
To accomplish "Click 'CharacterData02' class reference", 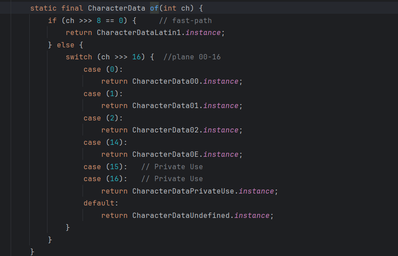I will [166, 130].
